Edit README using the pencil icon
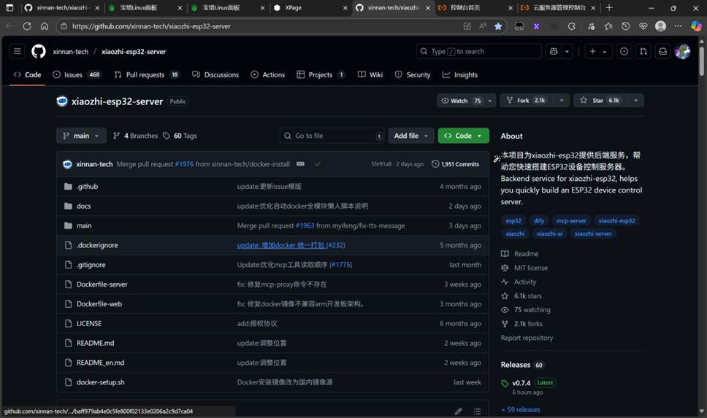 point(458,411)
